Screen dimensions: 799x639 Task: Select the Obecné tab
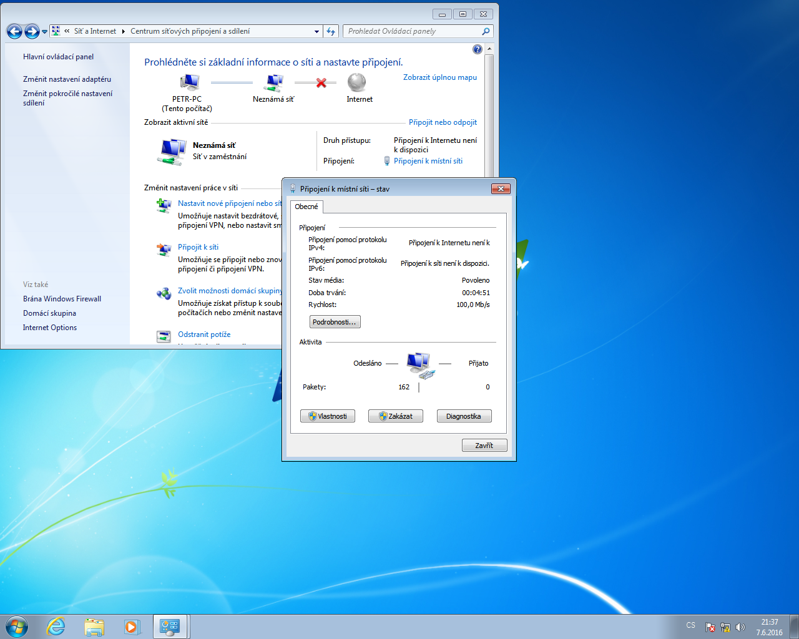coord(306,207)
